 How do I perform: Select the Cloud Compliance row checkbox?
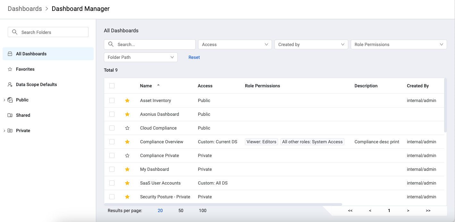[x=112, y=128]
